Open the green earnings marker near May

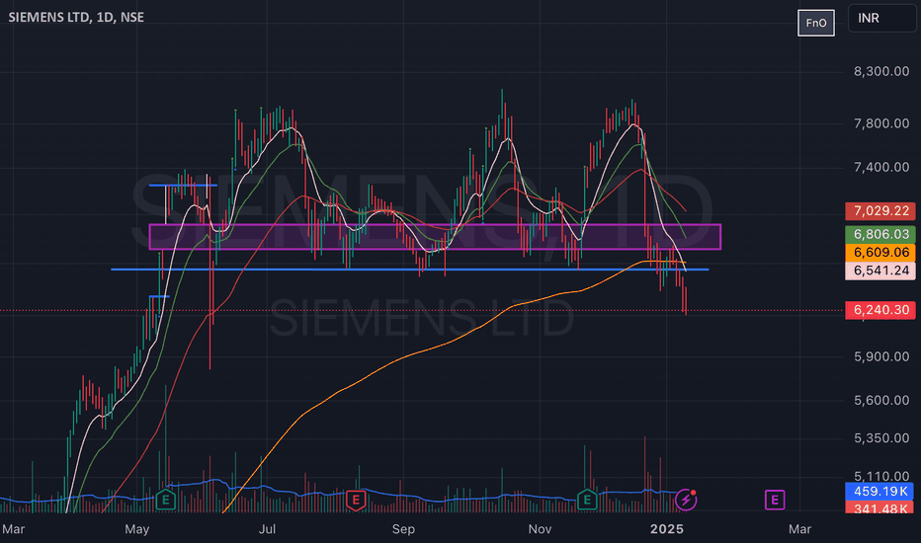pyautogui.click(x=166, y=500)
